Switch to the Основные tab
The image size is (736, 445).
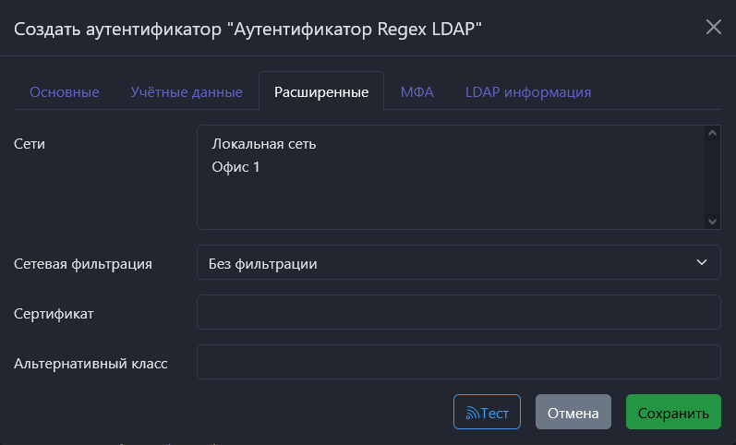tap(65, 92)
